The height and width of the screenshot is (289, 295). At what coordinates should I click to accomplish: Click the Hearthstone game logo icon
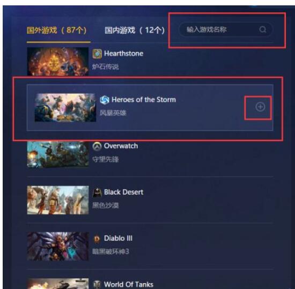pos(97,54)
